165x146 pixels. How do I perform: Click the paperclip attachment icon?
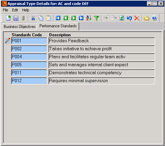pos(23,18)
